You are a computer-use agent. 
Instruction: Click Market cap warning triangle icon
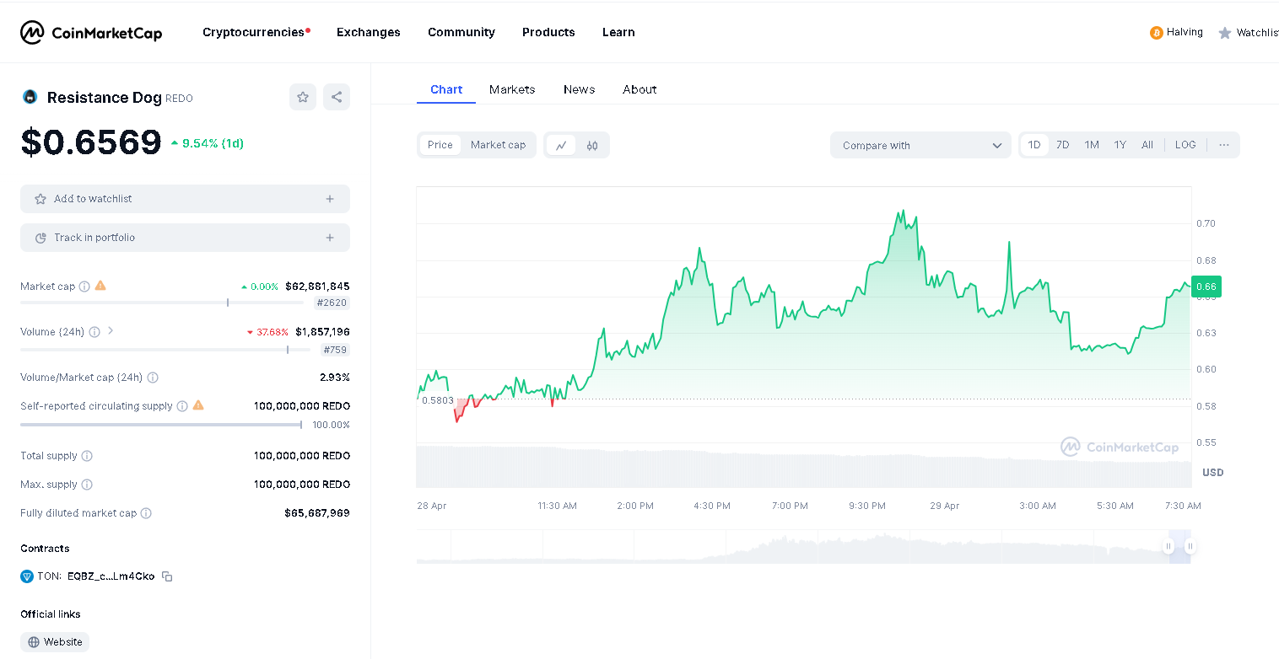100,286
